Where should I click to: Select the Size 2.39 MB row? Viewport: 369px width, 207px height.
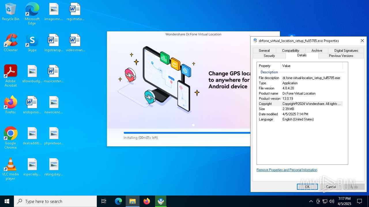(300, 109)
